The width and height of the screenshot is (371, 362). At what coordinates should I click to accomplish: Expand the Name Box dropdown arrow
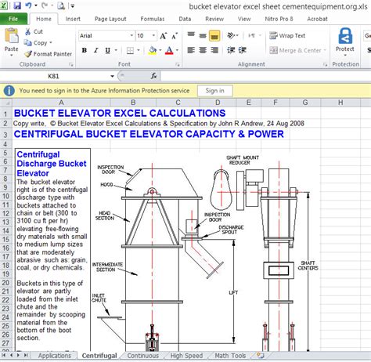coord(112,76)
